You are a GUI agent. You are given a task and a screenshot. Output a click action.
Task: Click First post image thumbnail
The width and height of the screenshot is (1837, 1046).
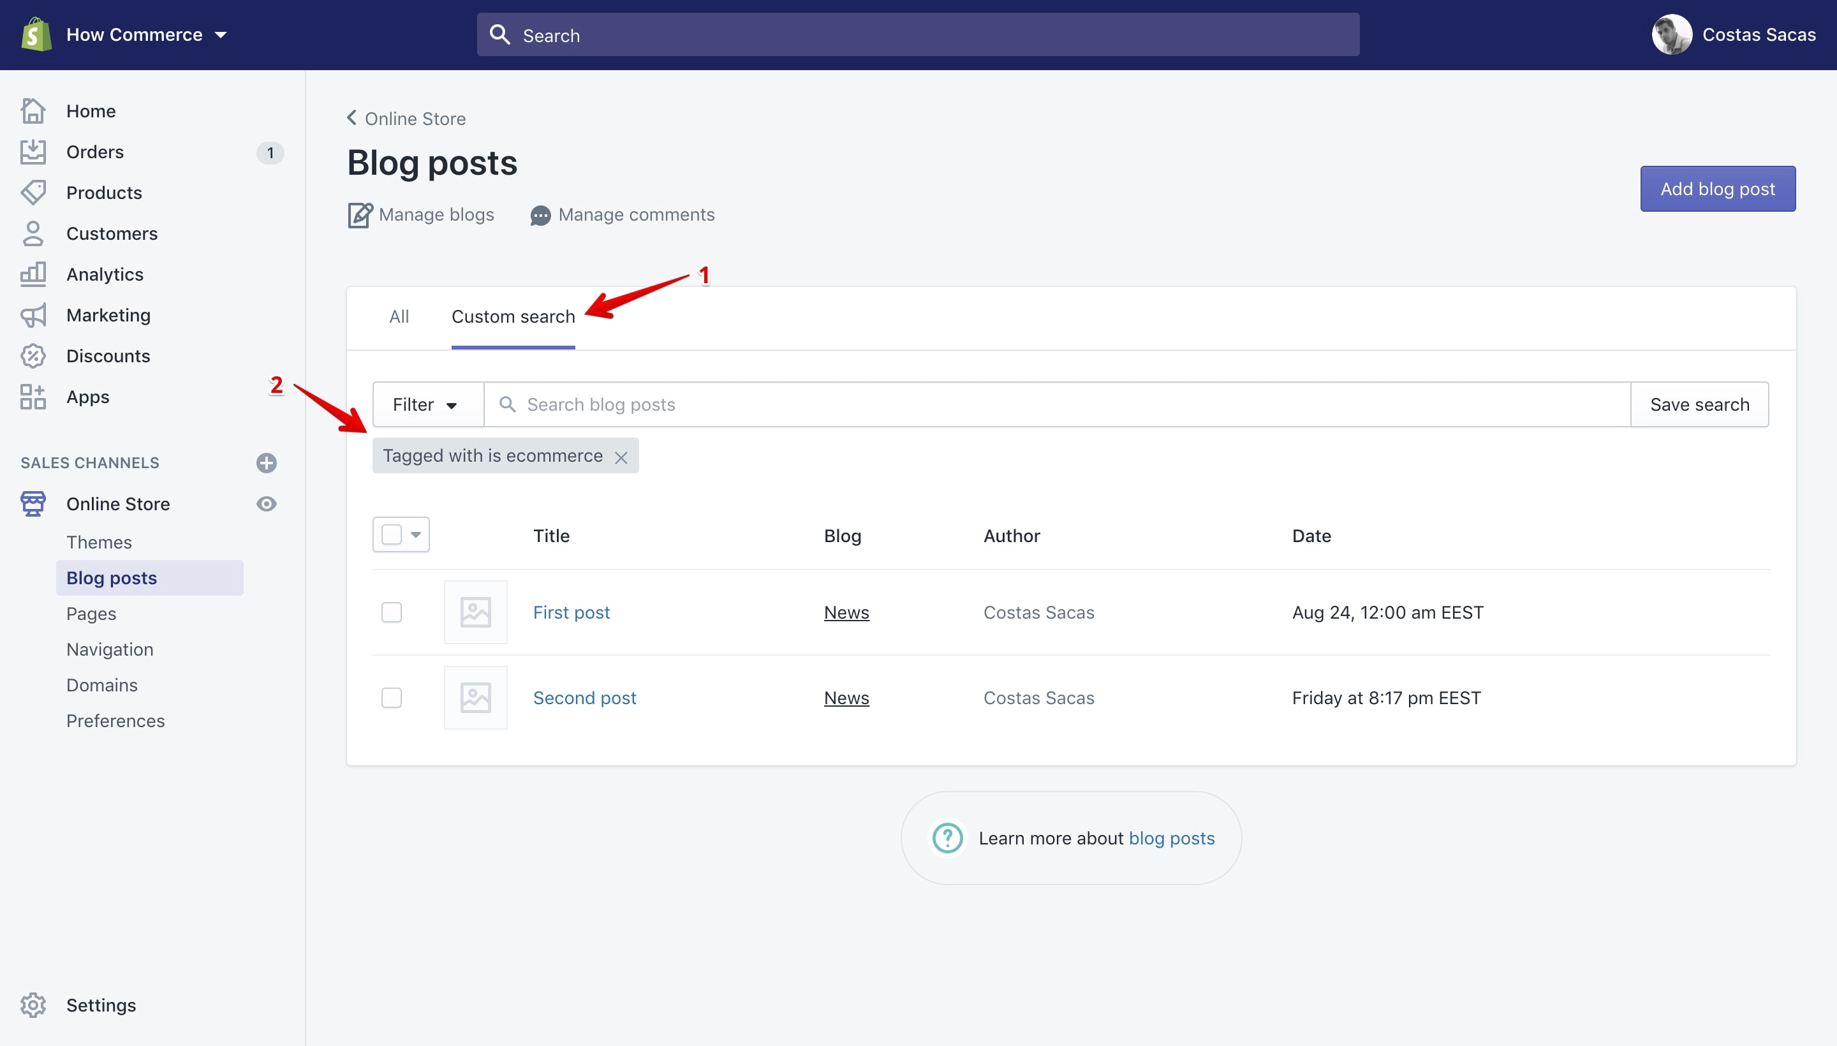point(476,613)
